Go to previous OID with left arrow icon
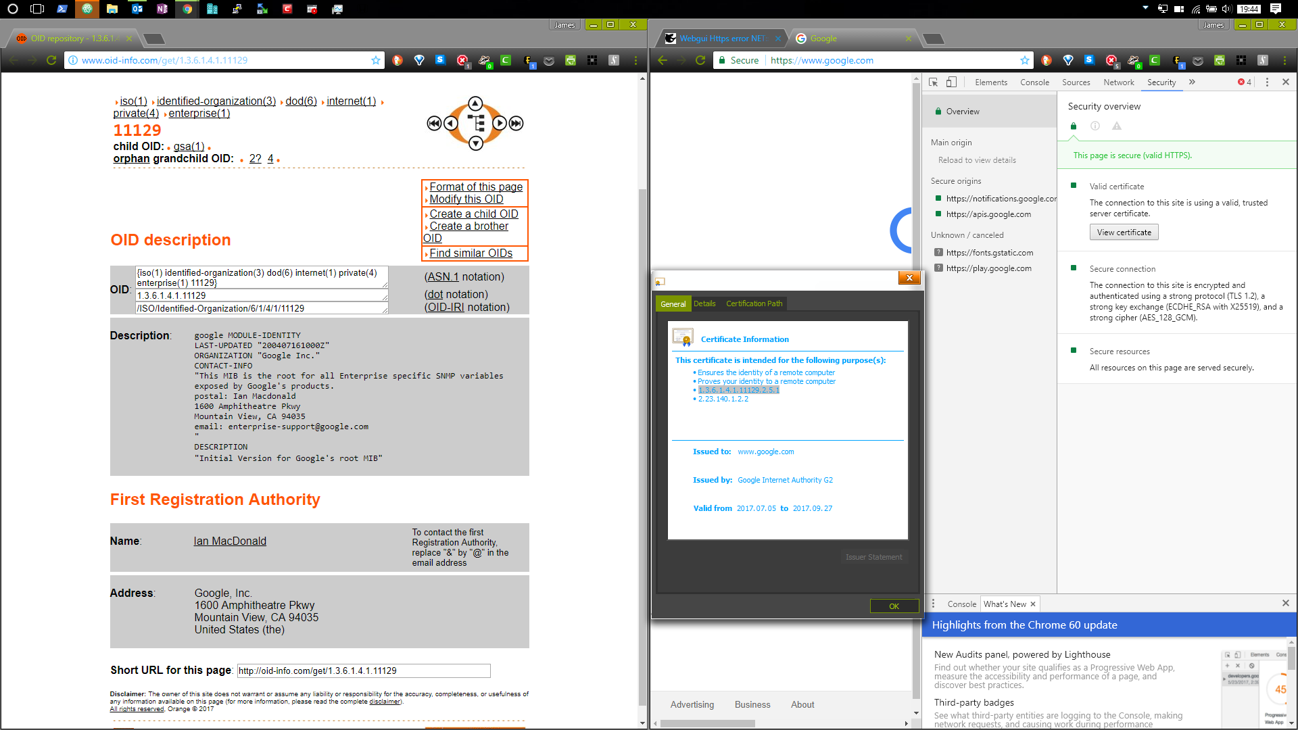The height and width of the screenshot is (730, 1298). 451,123
